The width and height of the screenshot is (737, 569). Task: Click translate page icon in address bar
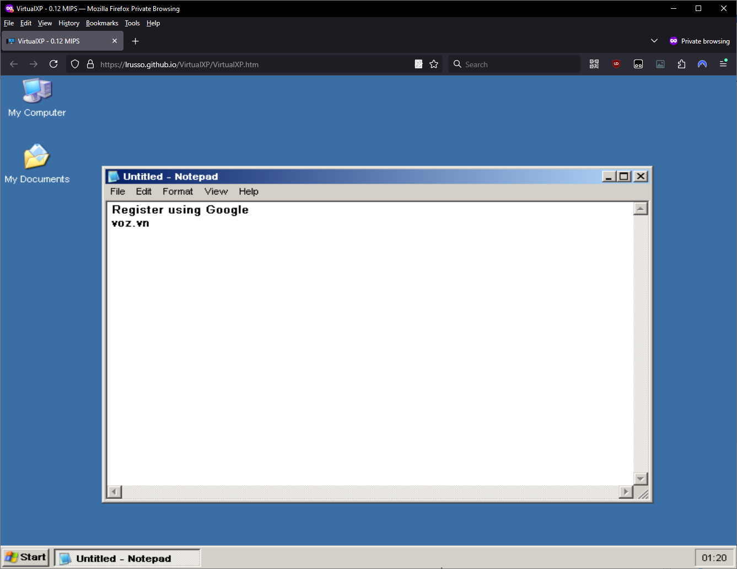click(x=418, y=64)
